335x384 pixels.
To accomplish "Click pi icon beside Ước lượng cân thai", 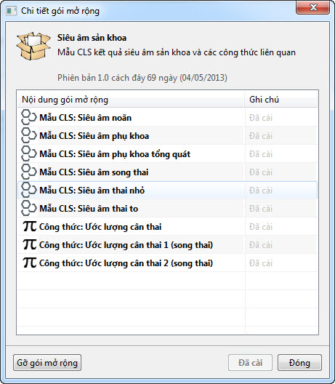I will 30,226.
